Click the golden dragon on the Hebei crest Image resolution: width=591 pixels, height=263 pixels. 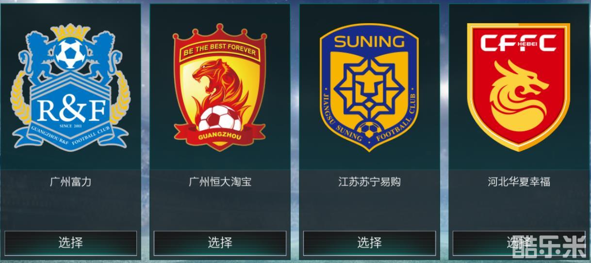519,97
